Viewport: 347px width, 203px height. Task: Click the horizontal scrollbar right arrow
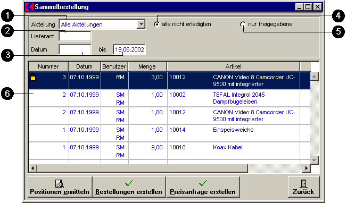306,168
